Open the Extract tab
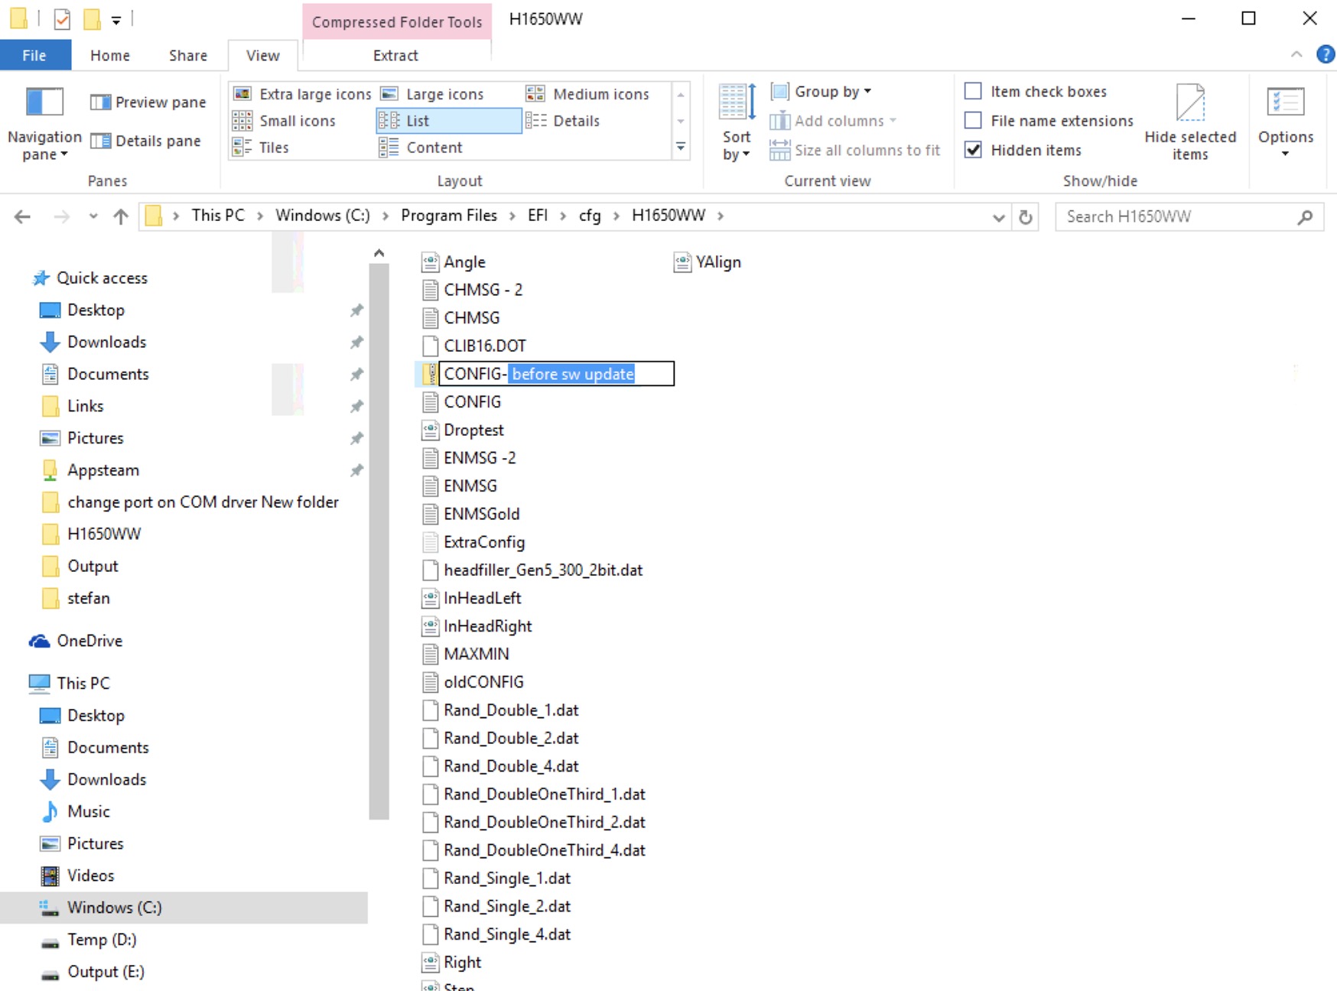The image size is (1337, 991). pyautogui.click(x=395, y=55)
